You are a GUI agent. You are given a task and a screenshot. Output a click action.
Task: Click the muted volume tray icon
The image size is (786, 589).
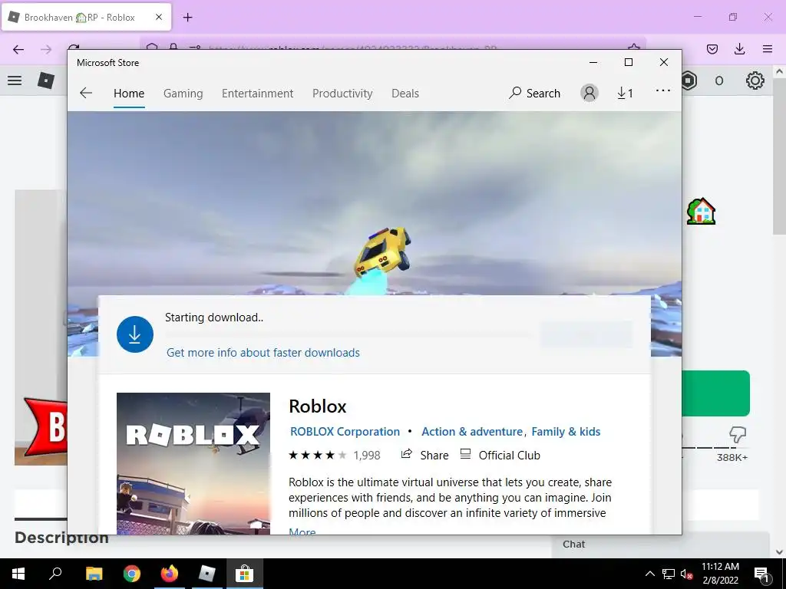point(686,574)
